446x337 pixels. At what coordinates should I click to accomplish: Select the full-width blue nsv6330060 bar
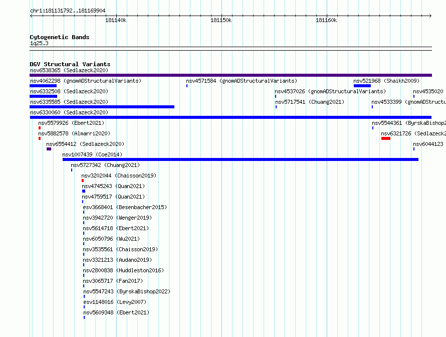(x=231, y=117)
